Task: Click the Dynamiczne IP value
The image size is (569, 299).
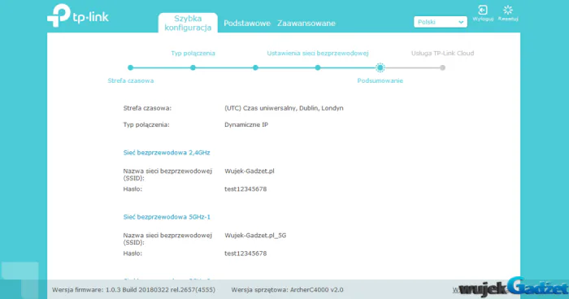Action: 246,125
